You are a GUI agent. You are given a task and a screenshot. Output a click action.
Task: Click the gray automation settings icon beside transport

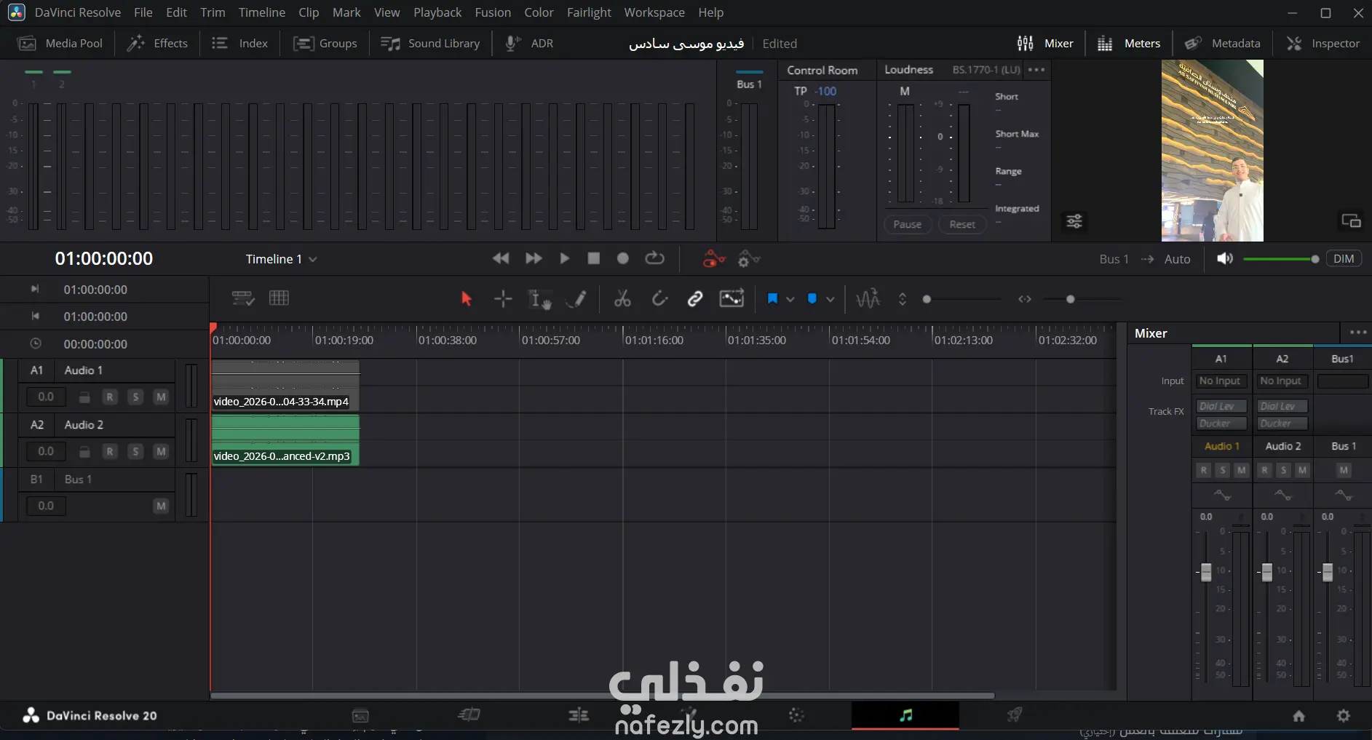tap(749, 258)
